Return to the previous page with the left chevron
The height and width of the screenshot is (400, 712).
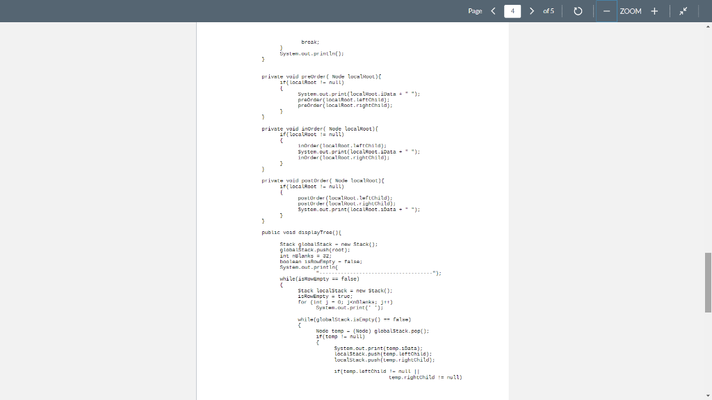493,11
